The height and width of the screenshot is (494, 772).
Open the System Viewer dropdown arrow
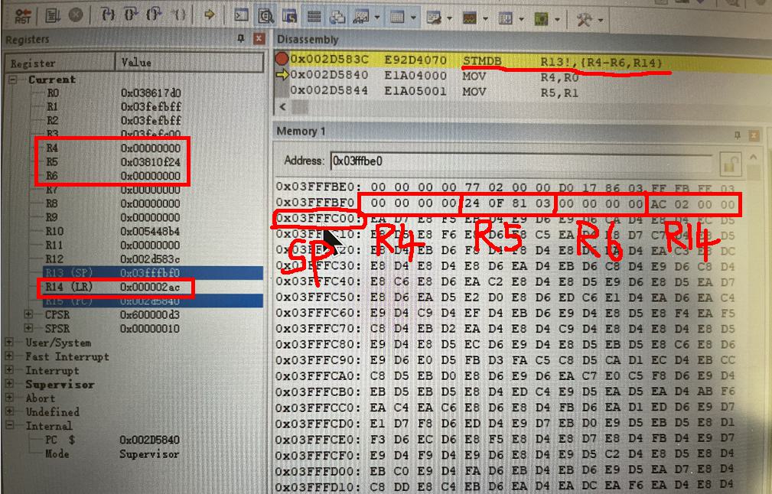point(557,20)
